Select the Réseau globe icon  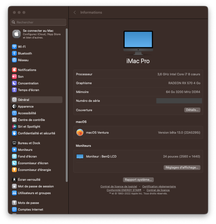(x=14, y=60)
